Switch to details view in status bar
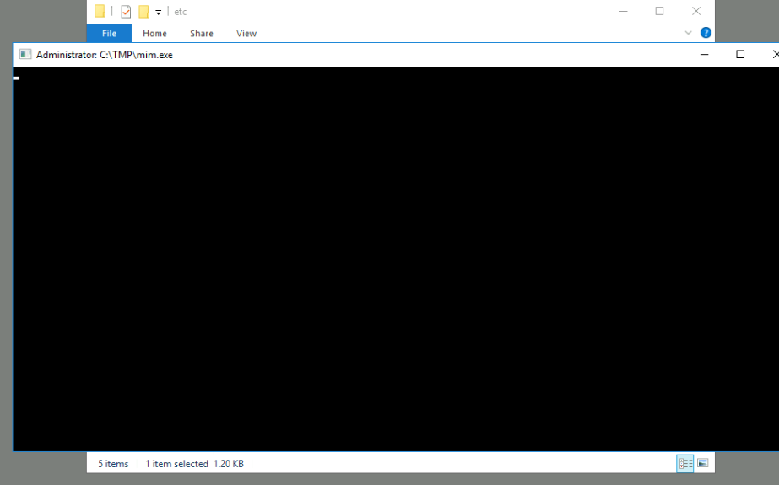 point(685,464)
